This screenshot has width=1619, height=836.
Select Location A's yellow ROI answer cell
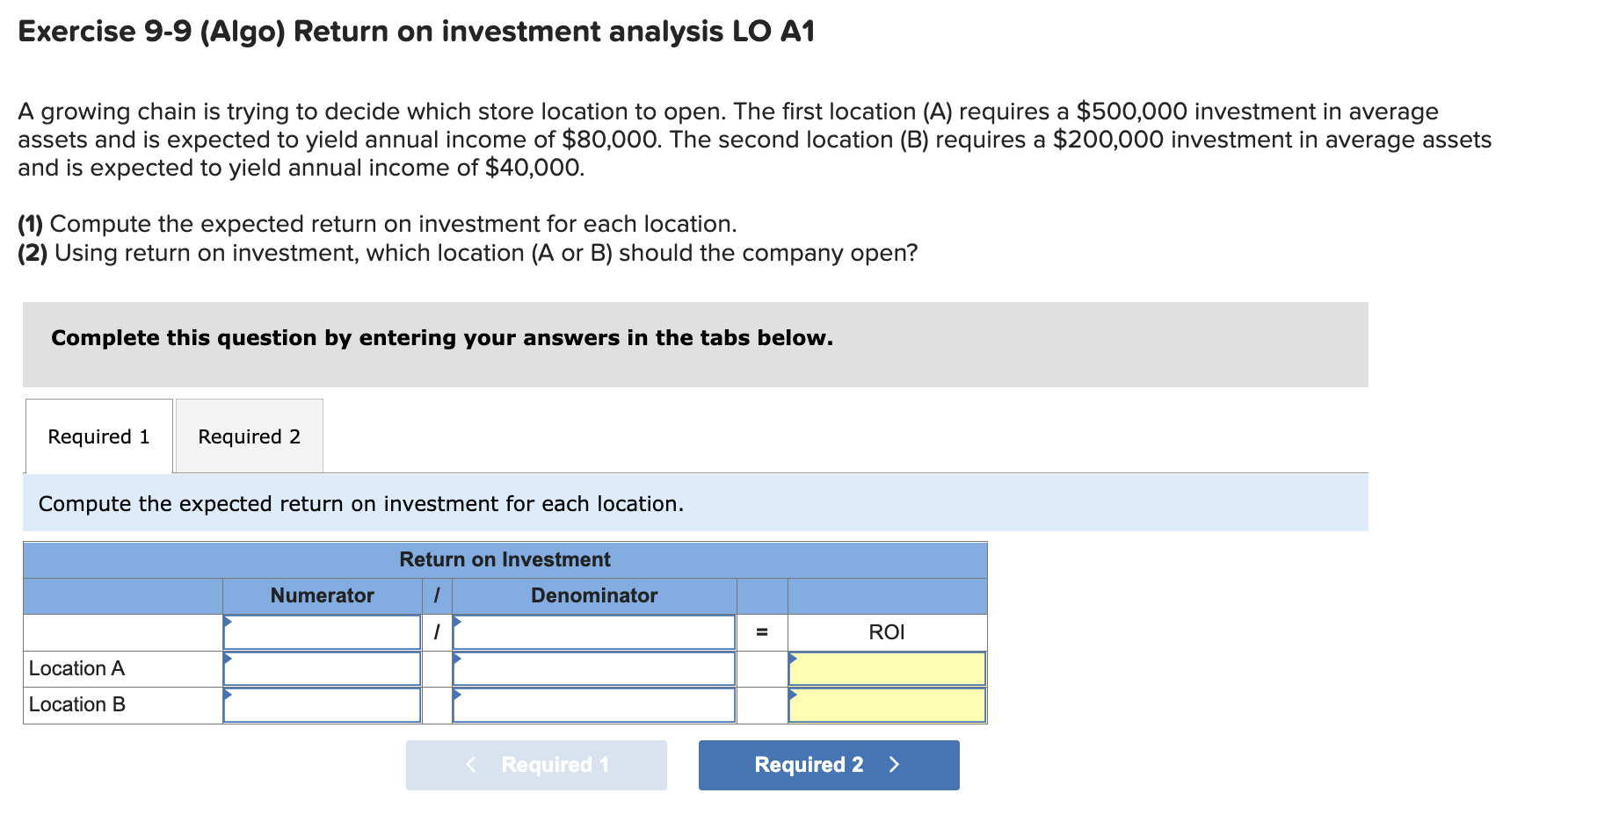(886, 668)
